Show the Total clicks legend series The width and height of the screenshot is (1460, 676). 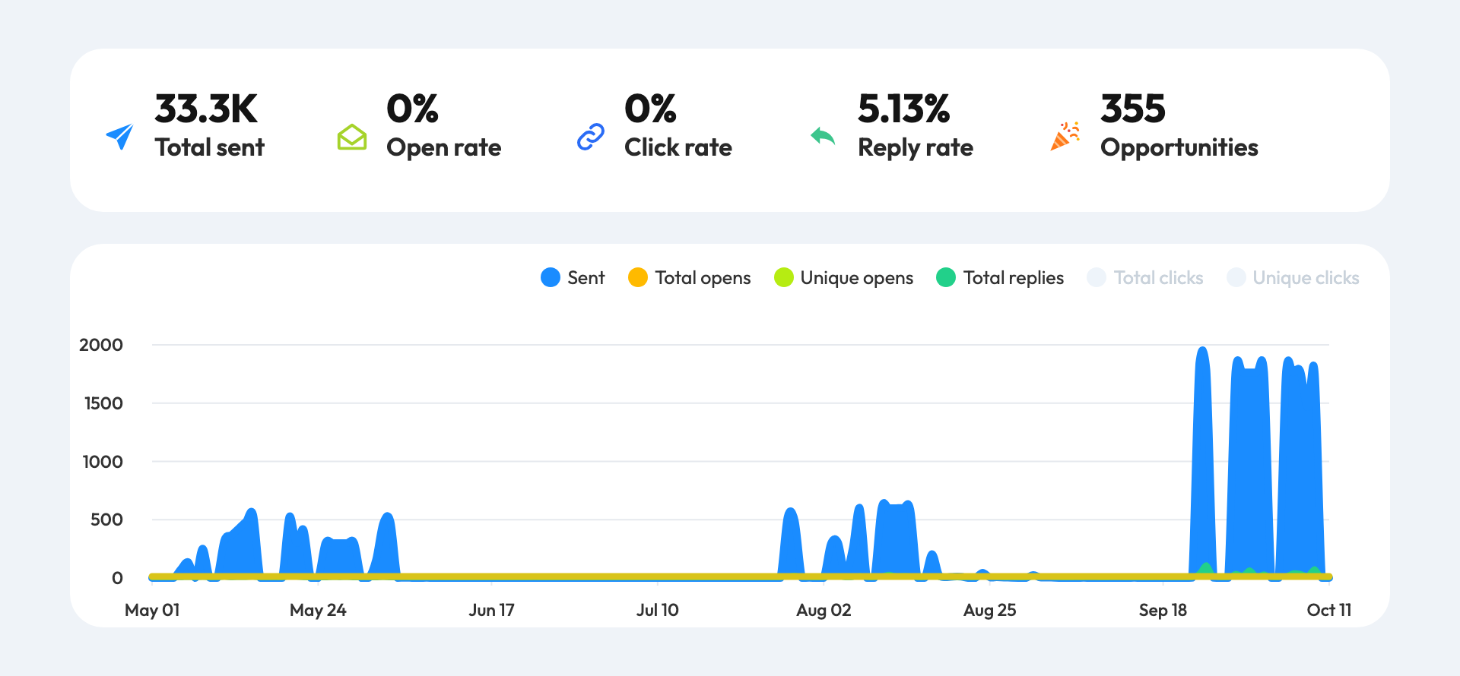[x=1145, y=278]
